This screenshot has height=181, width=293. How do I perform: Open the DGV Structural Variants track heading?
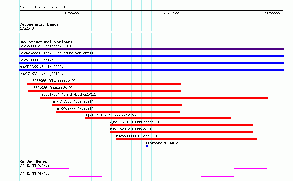click(x=46, y=42)
